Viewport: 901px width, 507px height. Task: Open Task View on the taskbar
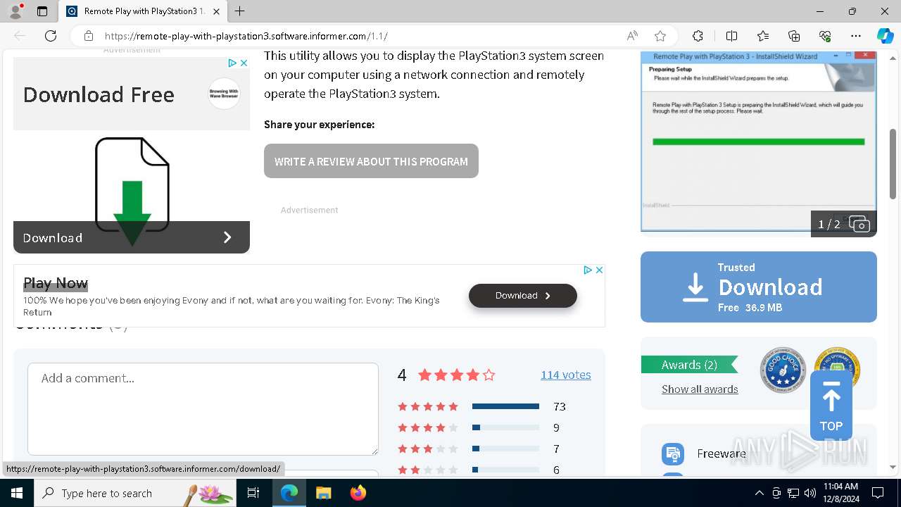(x=253, y=493)
